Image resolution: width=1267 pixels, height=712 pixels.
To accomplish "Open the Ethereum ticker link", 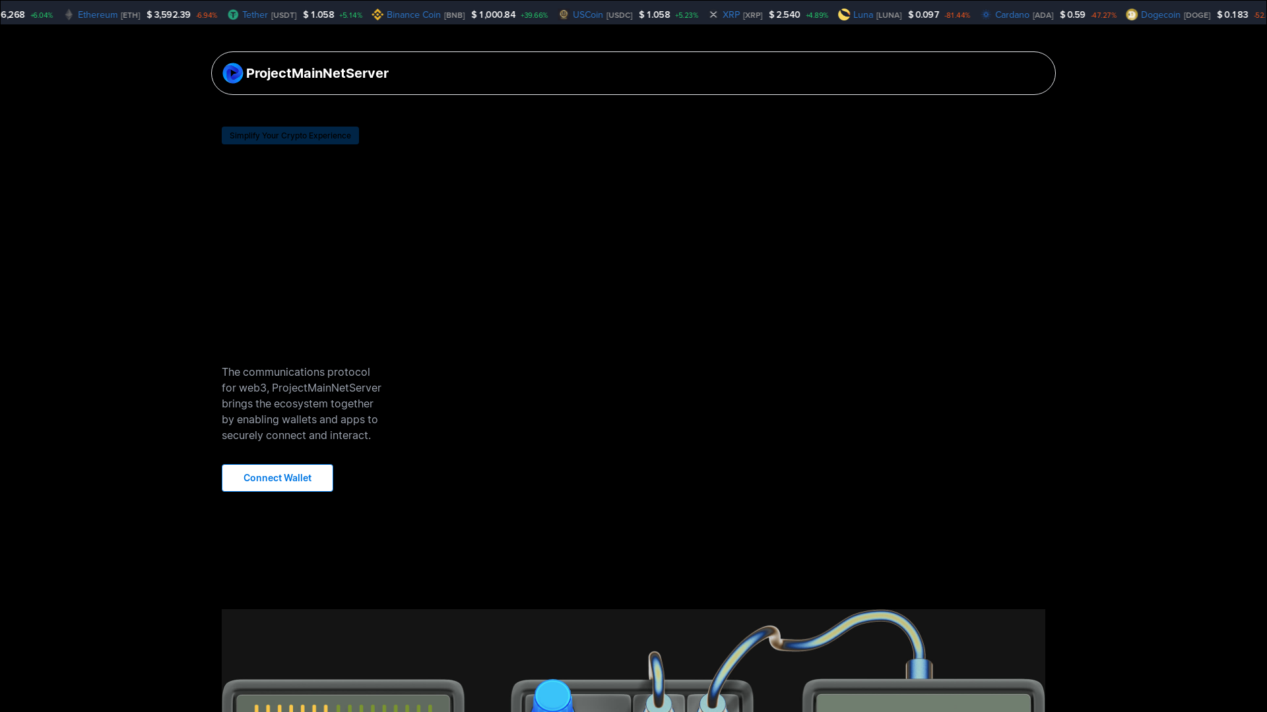I will [x=98, y=15].
